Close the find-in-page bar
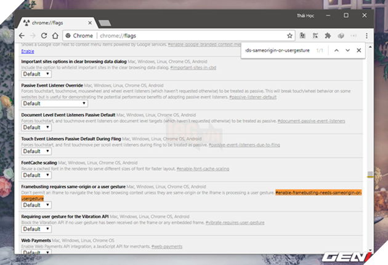The height and width of the screenshot is (265, 388). click(359, 50)
